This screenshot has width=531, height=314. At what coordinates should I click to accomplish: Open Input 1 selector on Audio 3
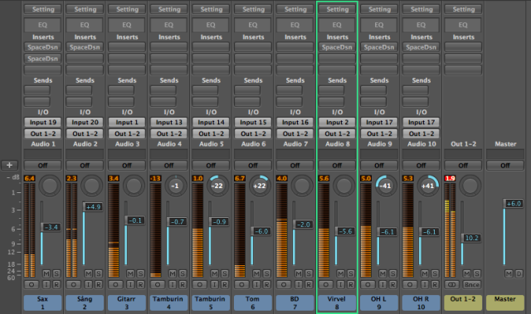pos(127,123)
